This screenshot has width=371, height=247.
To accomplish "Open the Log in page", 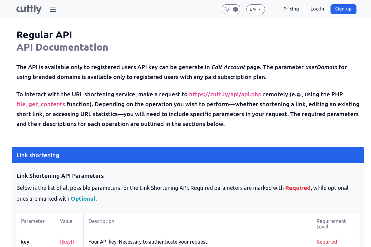I will [317, 9].
